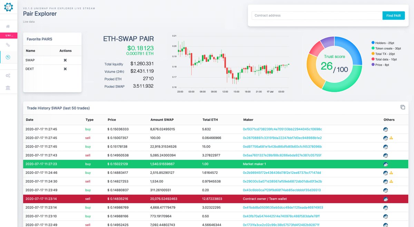Viewport: 414px width, 227px height.
Task: Click the Price column header
Action: point(112,120)
